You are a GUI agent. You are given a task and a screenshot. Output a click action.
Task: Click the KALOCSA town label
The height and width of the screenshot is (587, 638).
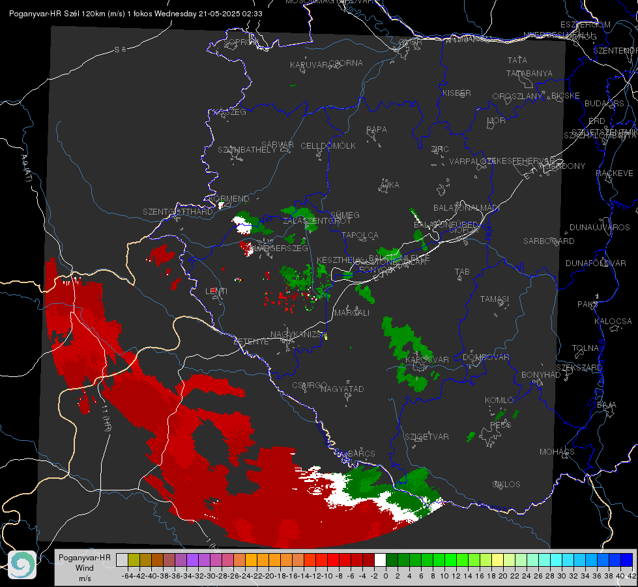coord(613,322)
